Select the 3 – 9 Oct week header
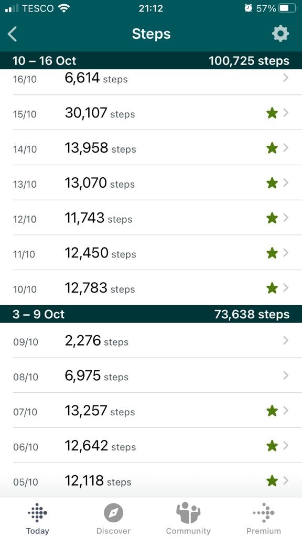This screenshot has width=302, height=537. click(x=151, y=314)
